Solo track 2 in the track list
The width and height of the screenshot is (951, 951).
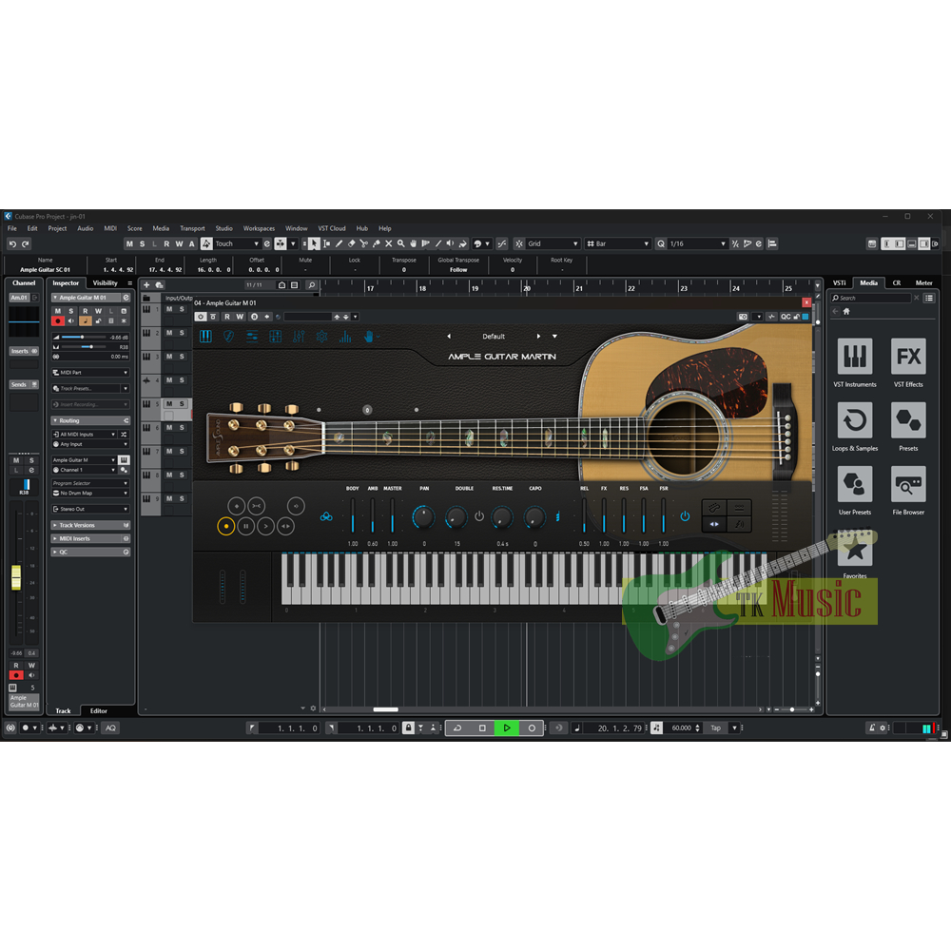tap(182, 332)
